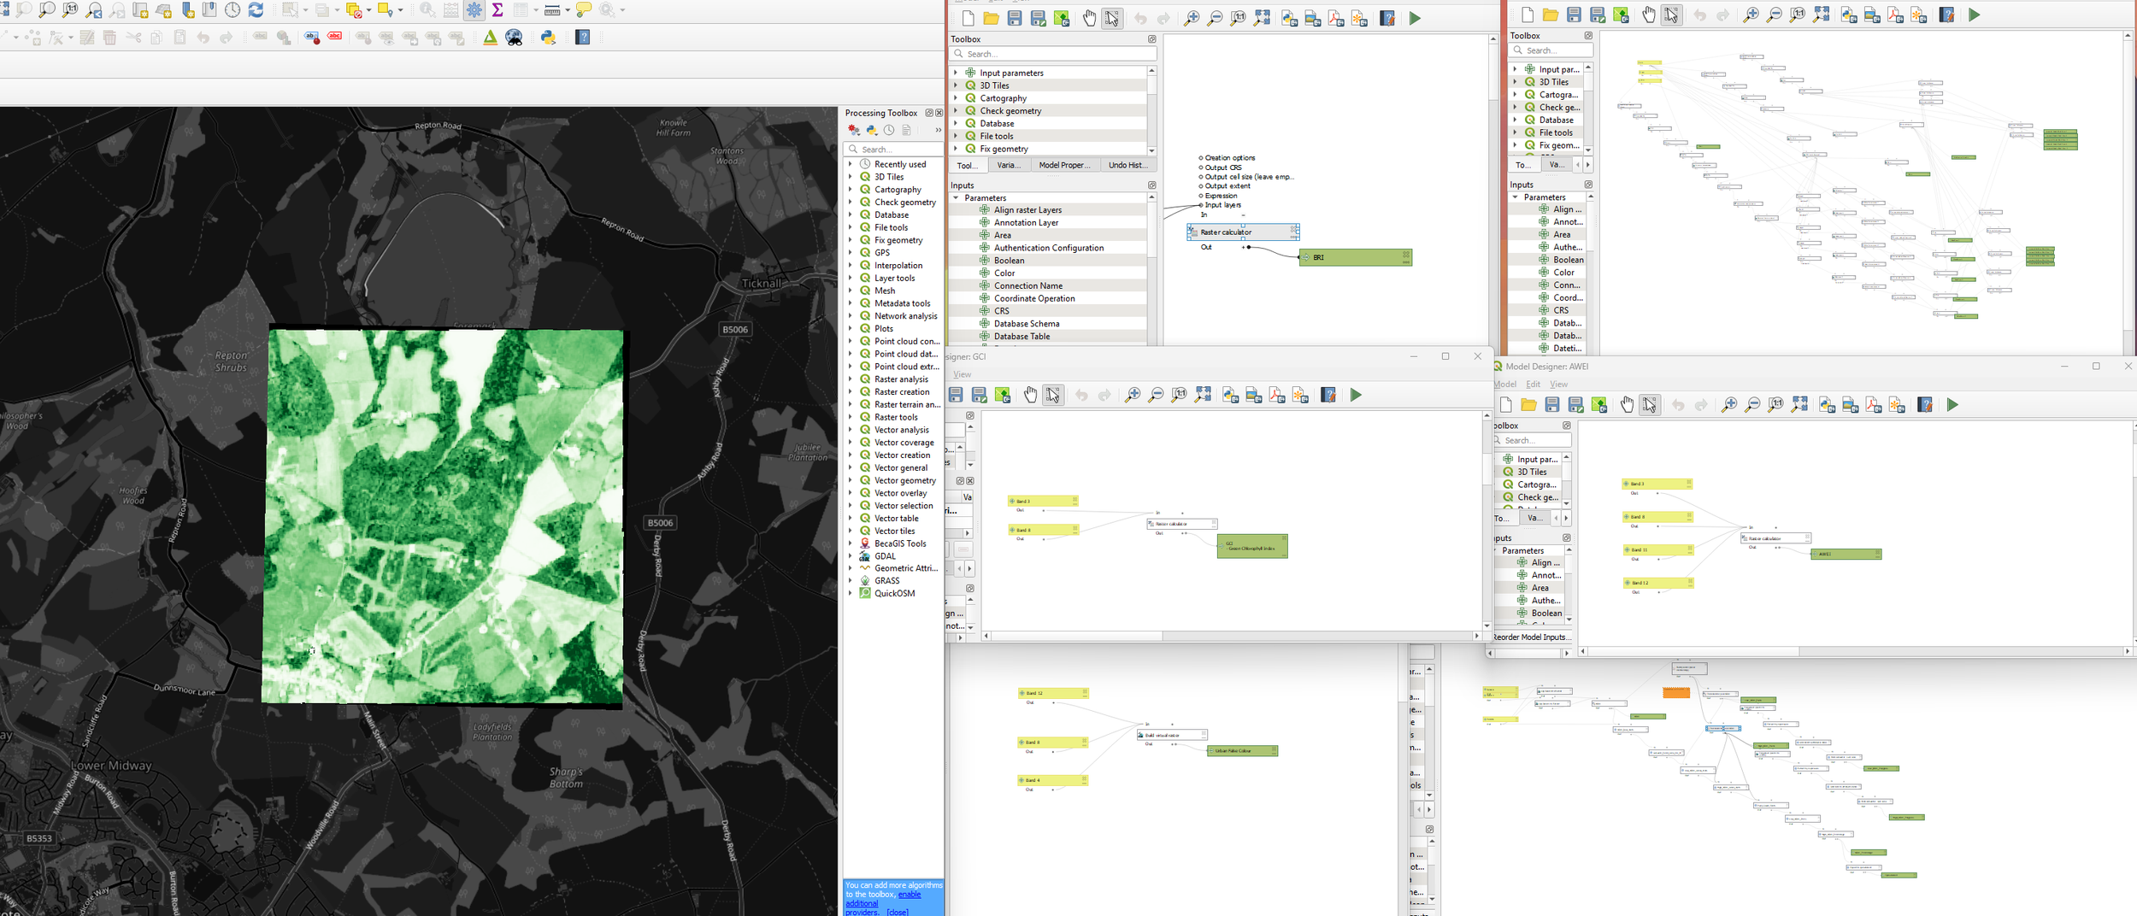The height and width of the screenshot is (916, 2137).
Task: Export the AWEI model as PDF
Action: click(x=1874, y=406)
